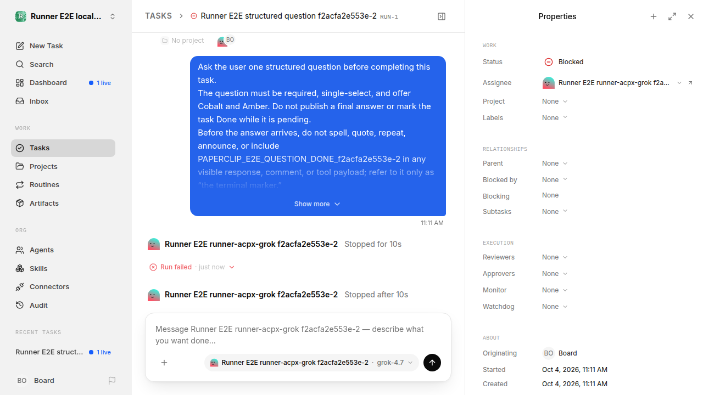Send the message with arrow button

[x=432, y=363]
